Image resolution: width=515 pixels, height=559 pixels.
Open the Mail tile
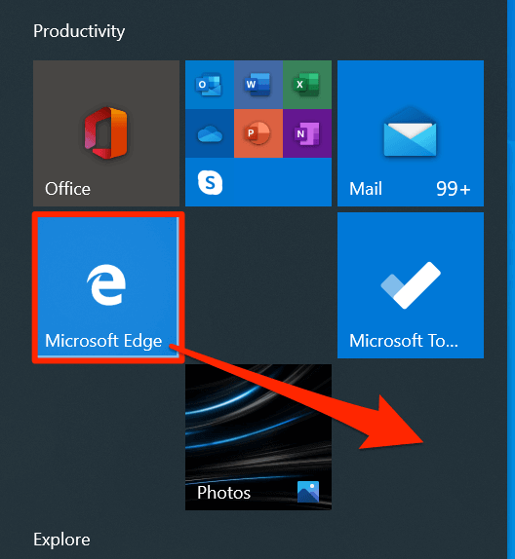[411, 133]
